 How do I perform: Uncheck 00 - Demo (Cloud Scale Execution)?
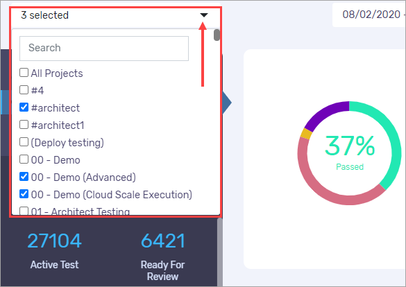point(24,194)
